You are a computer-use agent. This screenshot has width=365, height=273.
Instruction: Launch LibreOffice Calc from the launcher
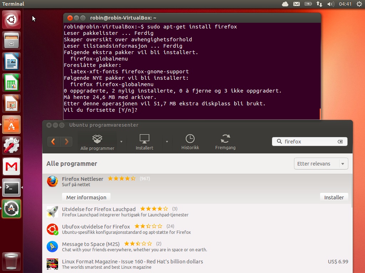11,83
